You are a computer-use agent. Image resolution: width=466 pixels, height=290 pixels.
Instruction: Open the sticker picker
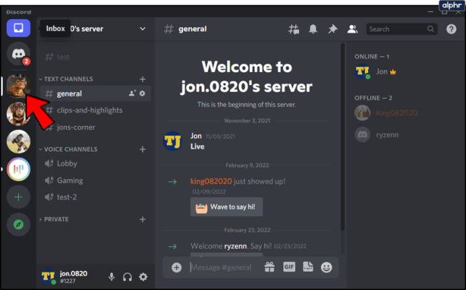click(x=308, y=267)
